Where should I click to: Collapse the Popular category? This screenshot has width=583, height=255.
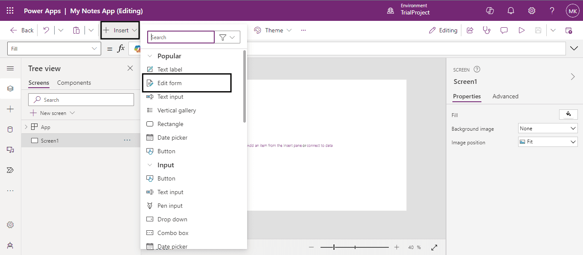point(150,56)
